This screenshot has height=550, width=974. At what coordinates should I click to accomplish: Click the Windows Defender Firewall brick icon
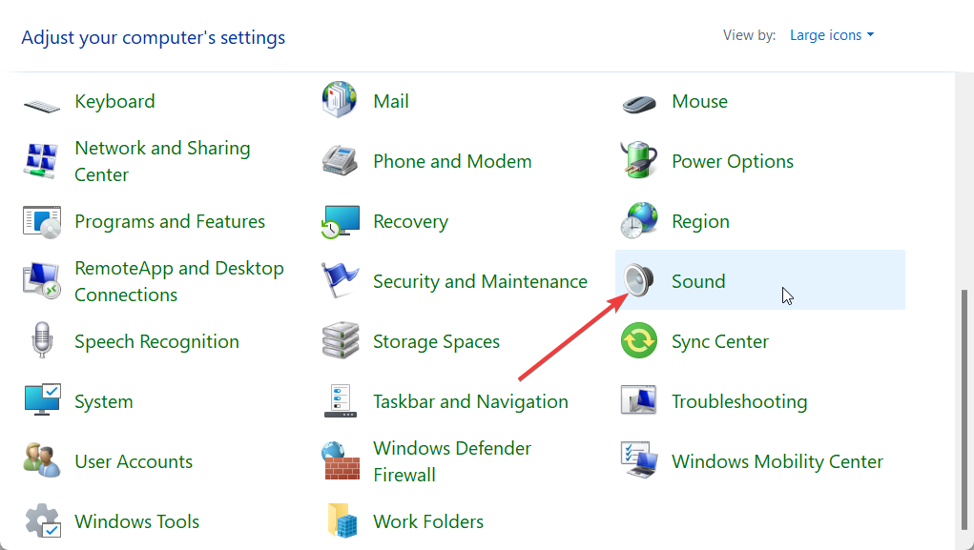tap(341, 460)
